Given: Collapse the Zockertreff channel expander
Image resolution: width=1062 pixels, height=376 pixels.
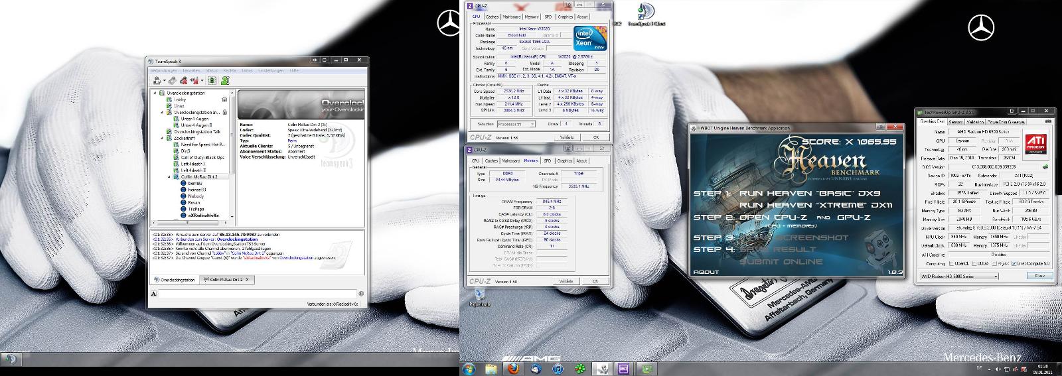Looking at the screenshot, I should click(x=162, y=139).
